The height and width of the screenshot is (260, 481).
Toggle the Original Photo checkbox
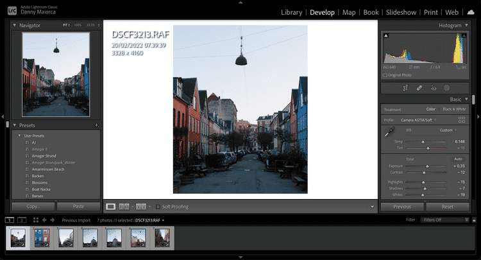click(x=385, y=75)
